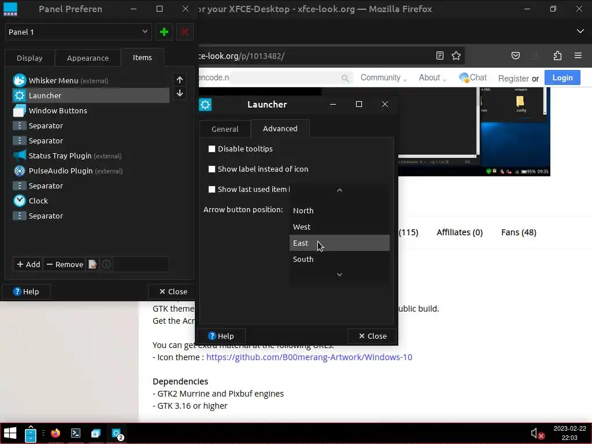Open the Chat link

[x=473, y=78]
